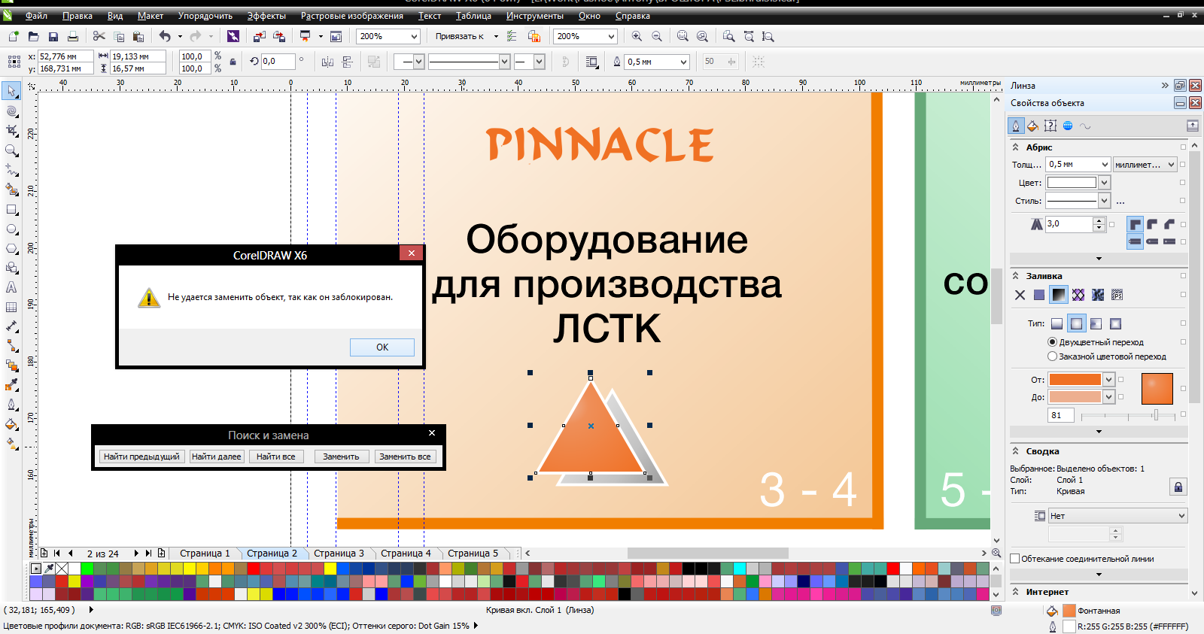Open the outline style dropdown in properties
Viewport: 1204px width, 634px height.
click(x=1104, y=201)
